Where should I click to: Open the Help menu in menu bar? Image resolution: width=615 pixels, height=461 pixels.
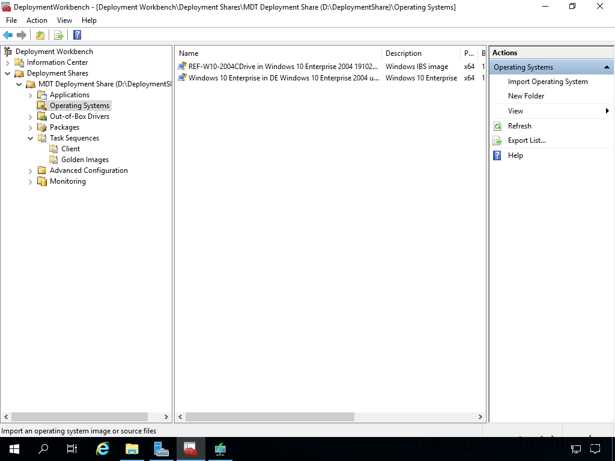click(x=89, y=20)
